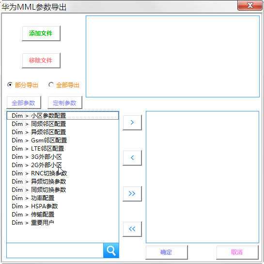This screenshot has width=264, height=264.
Task: Select list row Dim > 异频切换参数
Action: 62,182
